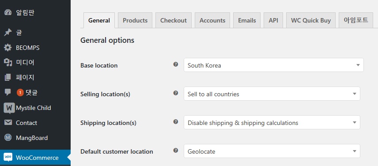Click the help icon for Base location
The image size is (378, 166).
point(176,64)
